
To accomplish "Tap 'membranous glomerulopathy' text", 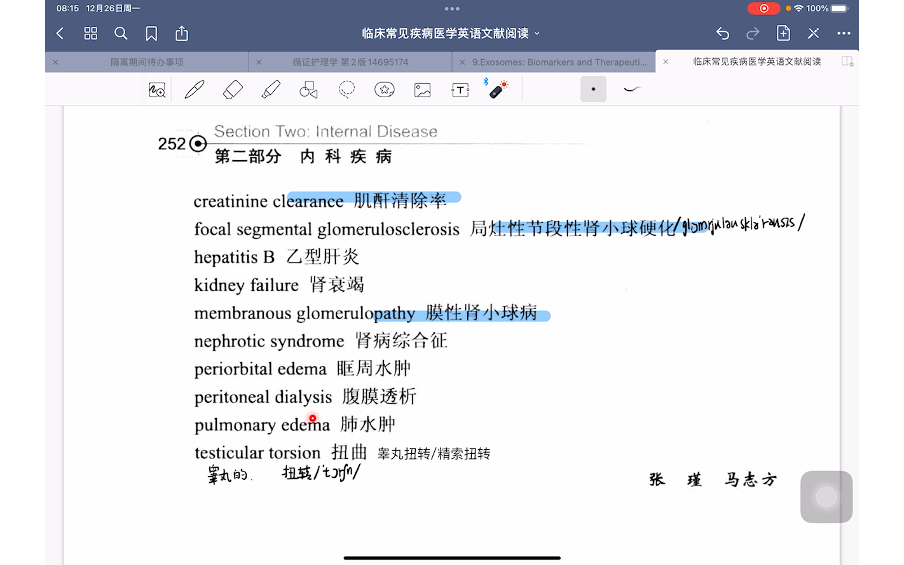I will (x=305, y=313).
